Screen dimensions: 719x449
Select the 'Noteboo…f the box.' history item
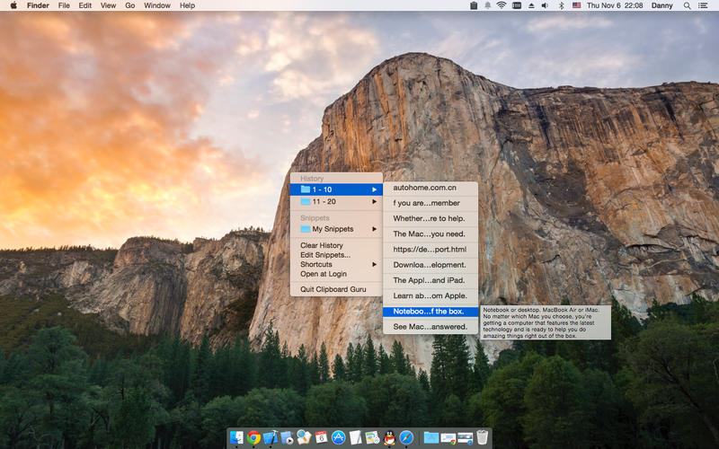[431, 311]
